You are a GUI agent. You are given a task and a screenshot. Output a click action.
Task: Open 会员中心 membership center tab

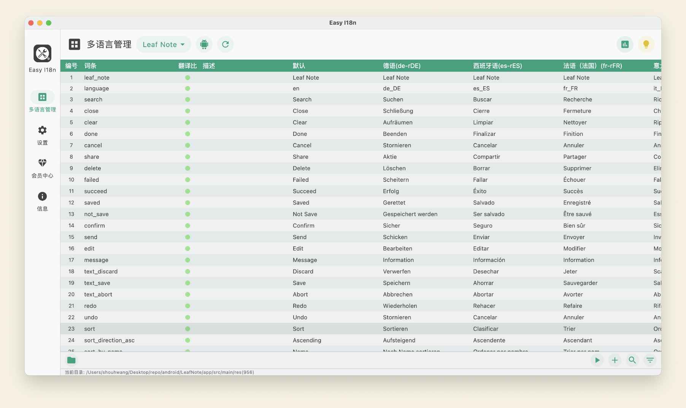pos(42,169)
